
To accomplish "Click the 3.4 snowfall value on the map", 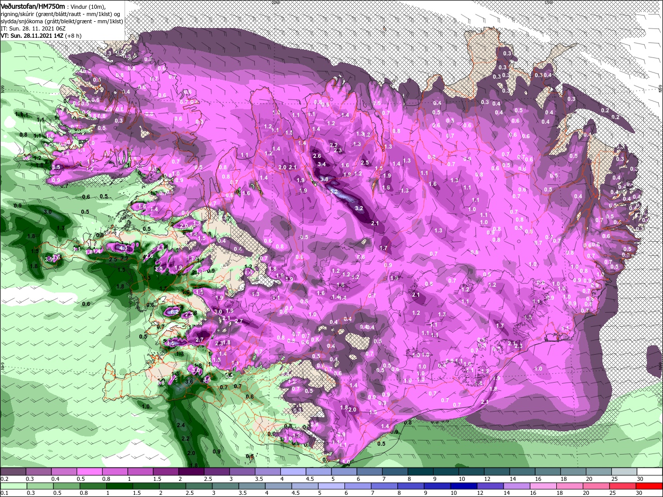I will tap(322, 164).
